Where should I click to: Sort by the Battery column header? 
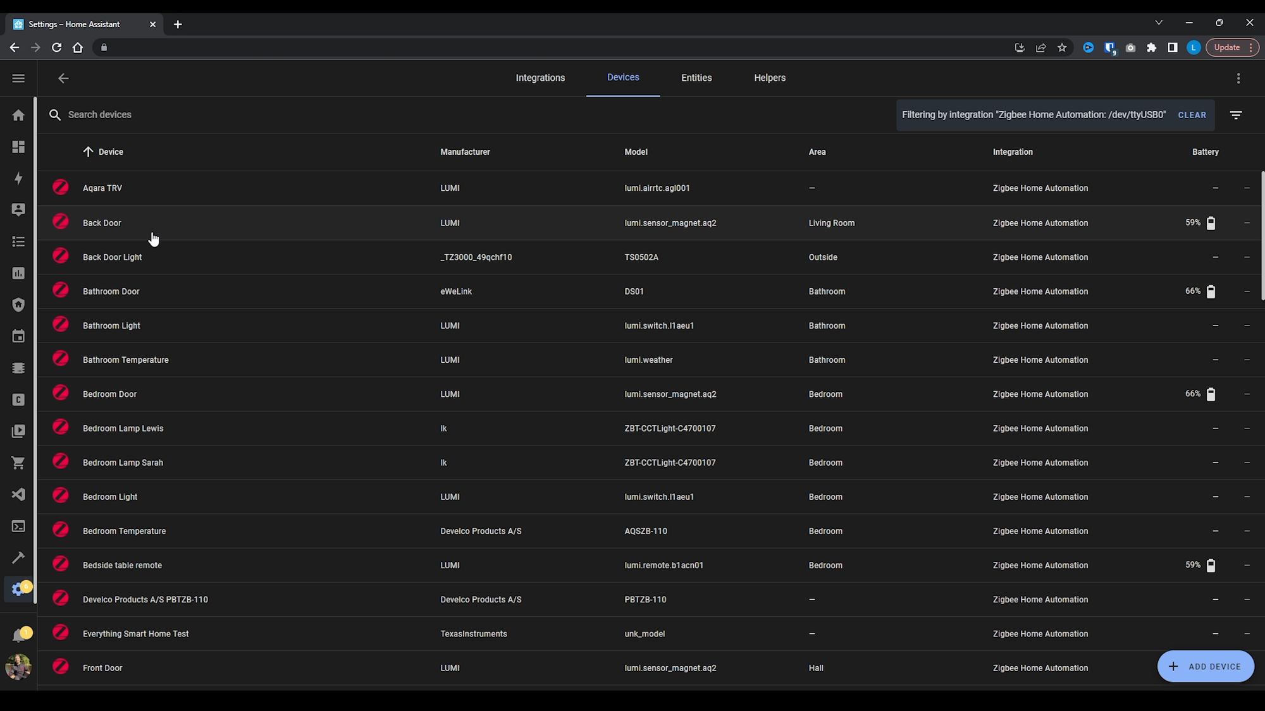pyautogui.click(x=1205, y=152)
